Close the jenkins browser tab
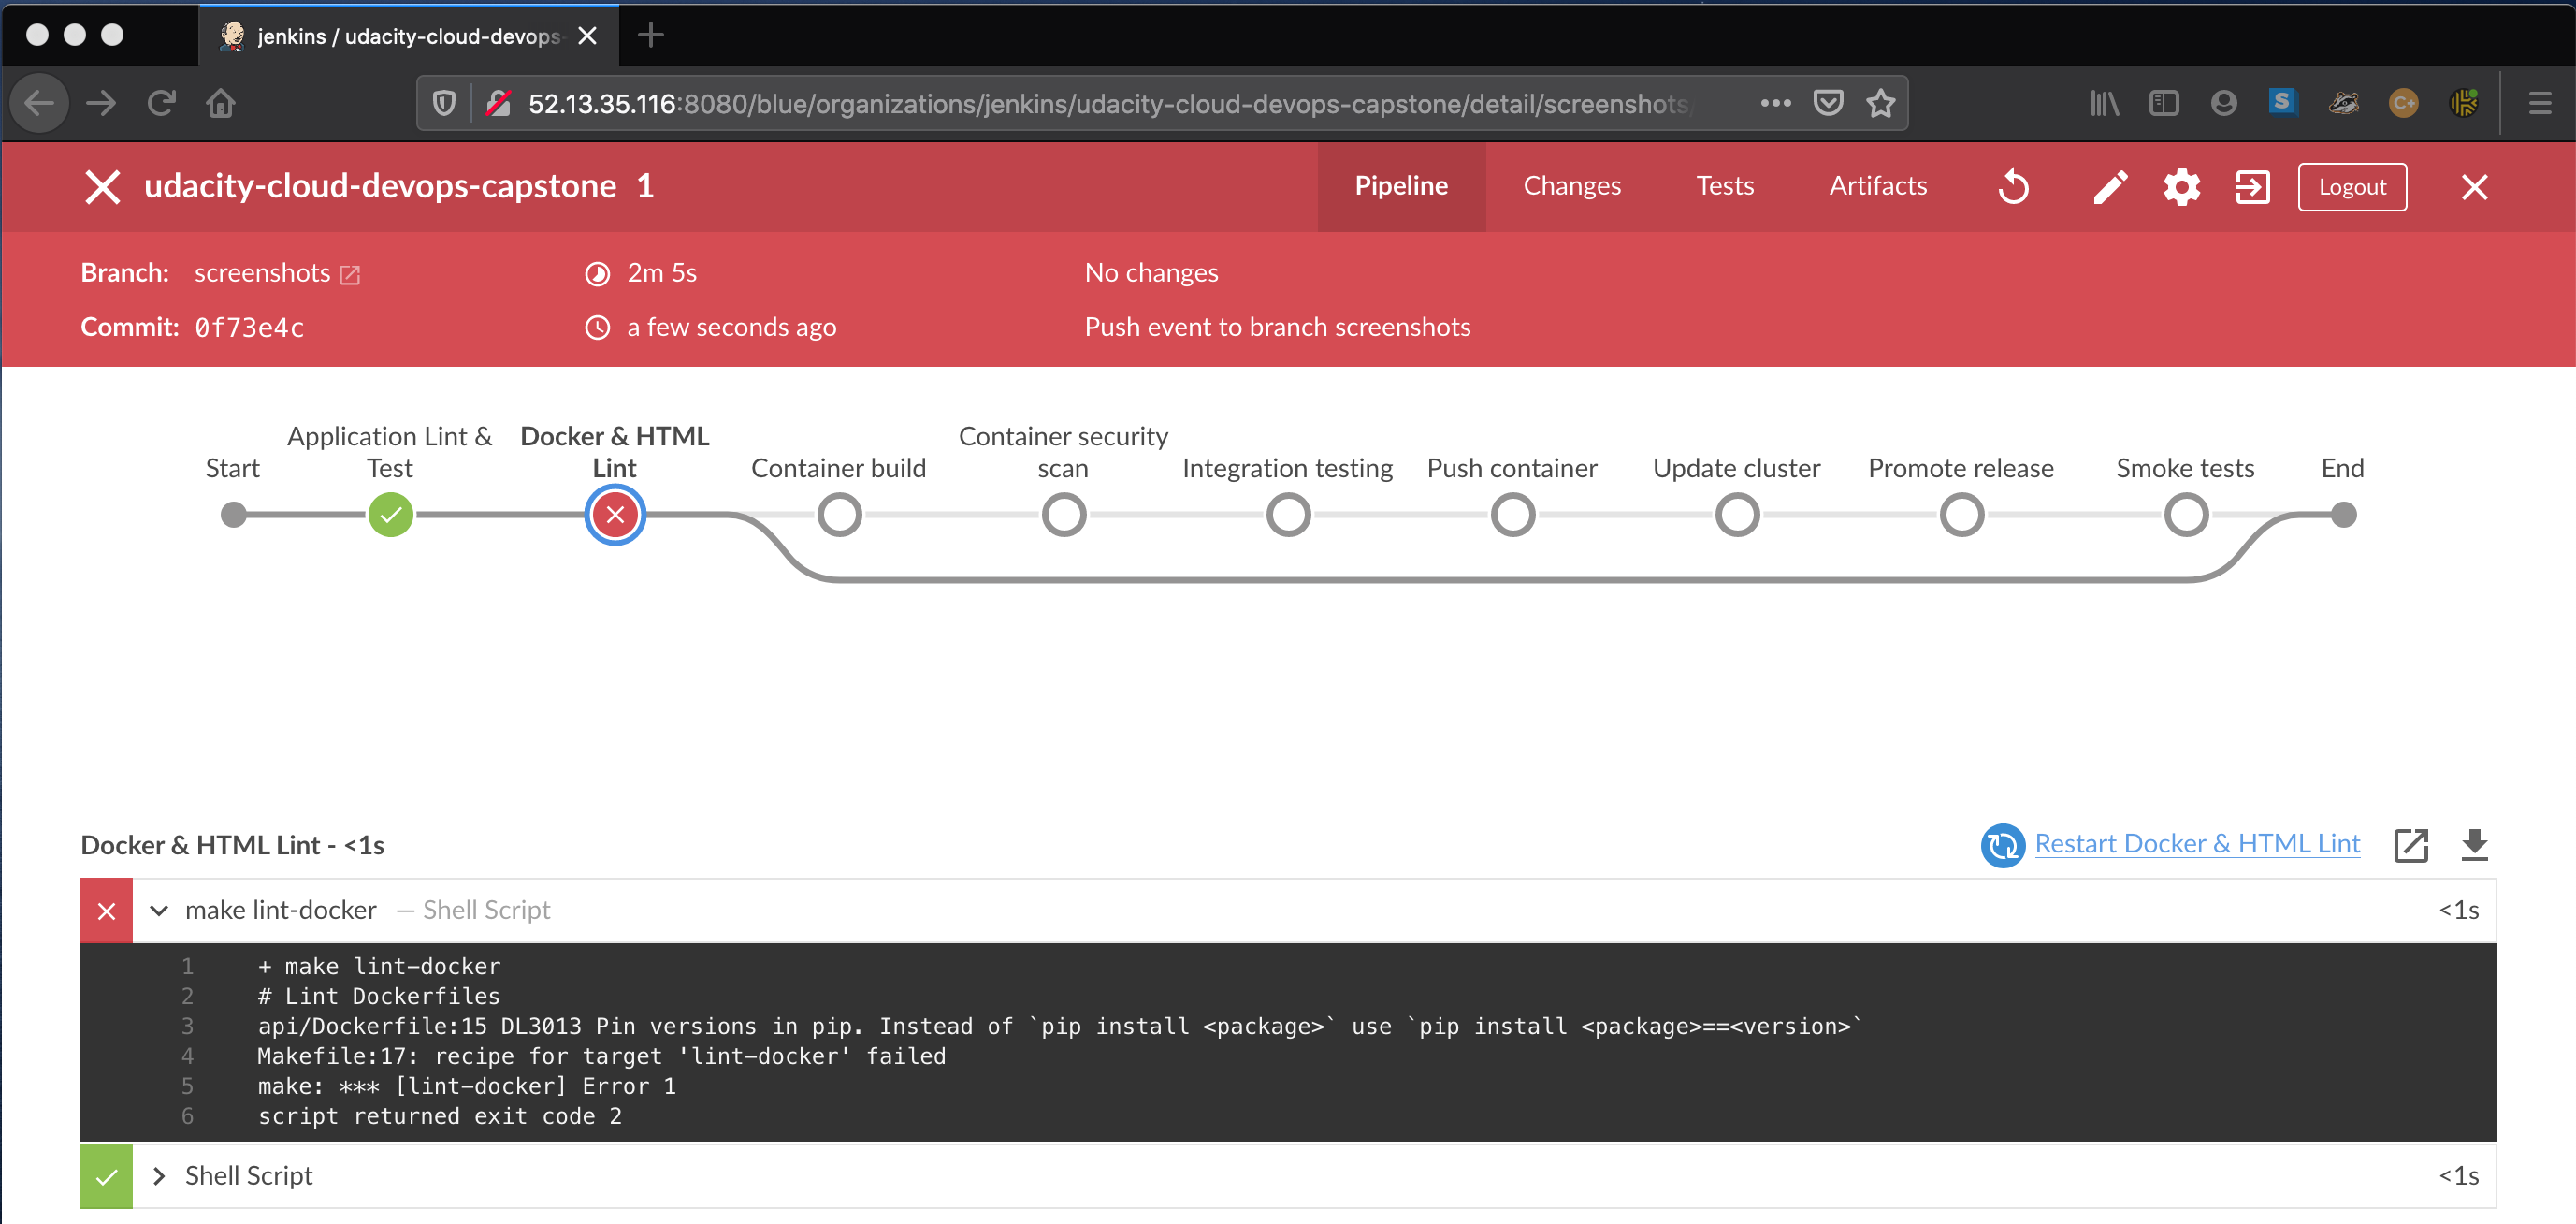The width and height of the screenshot is (2576, 1224). point(588,36)
